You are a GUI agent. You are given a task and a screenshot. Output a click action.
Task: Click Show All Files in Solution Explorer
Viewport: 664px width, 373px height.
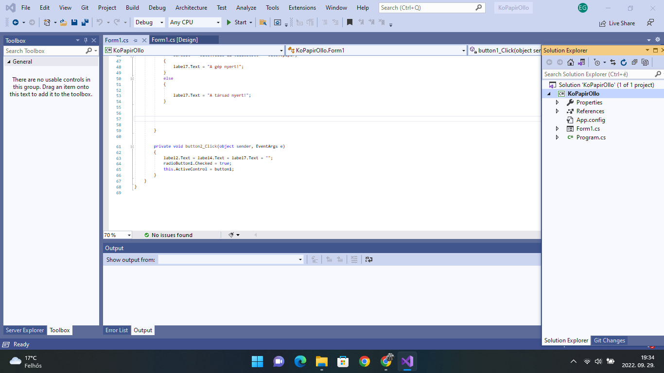click(x=645, y=62)
